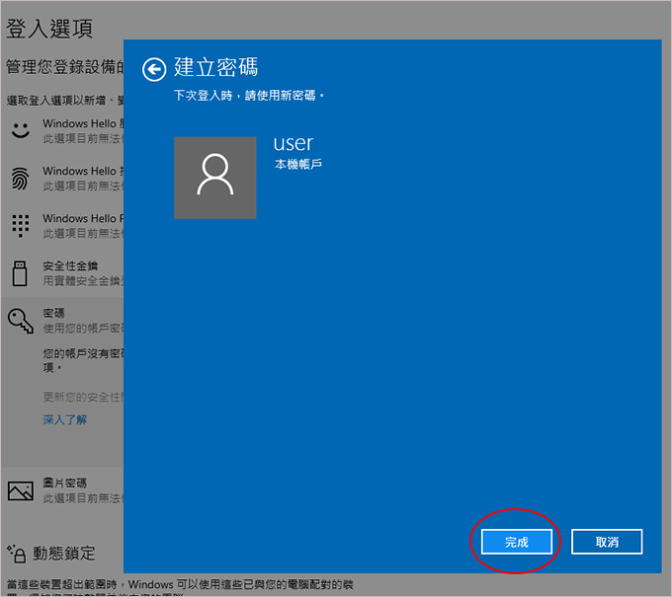Click the 動態鎖定 heading
The height and width of the screenshot is (597, 672).
coord(64,554)
